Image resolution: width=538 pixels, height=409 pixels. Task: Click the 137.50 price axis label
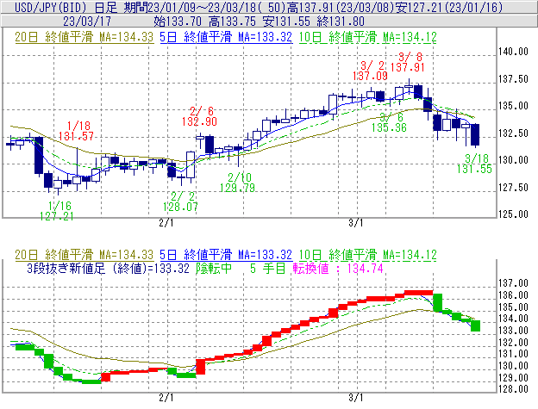[x=513, y=78]
